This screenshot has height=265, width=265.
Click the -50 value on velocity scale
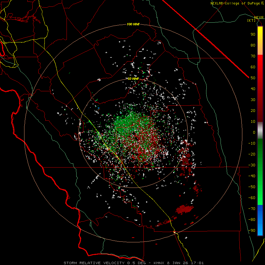click(252, 187)
